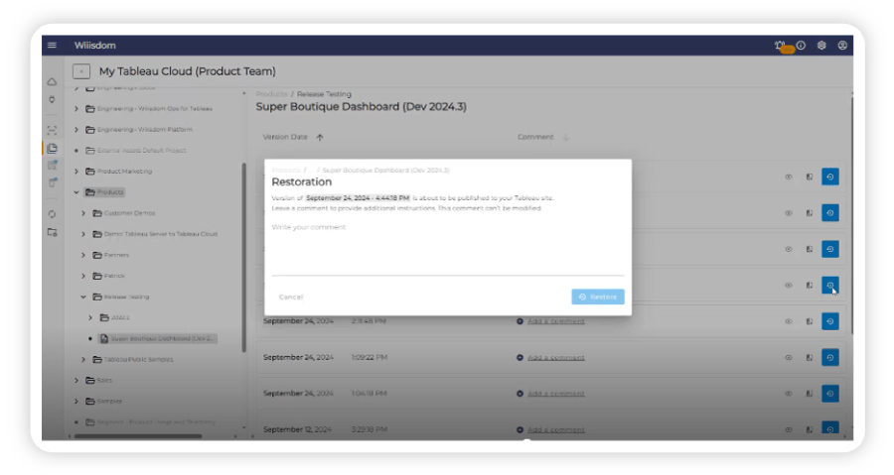Cancel the Restoration dialog
894x475 pixels.
[291, 297]
